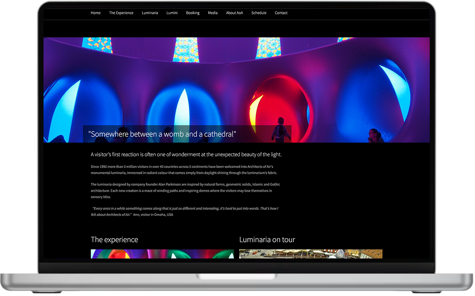
Task: Open the Media section
Action: point(212,13)
